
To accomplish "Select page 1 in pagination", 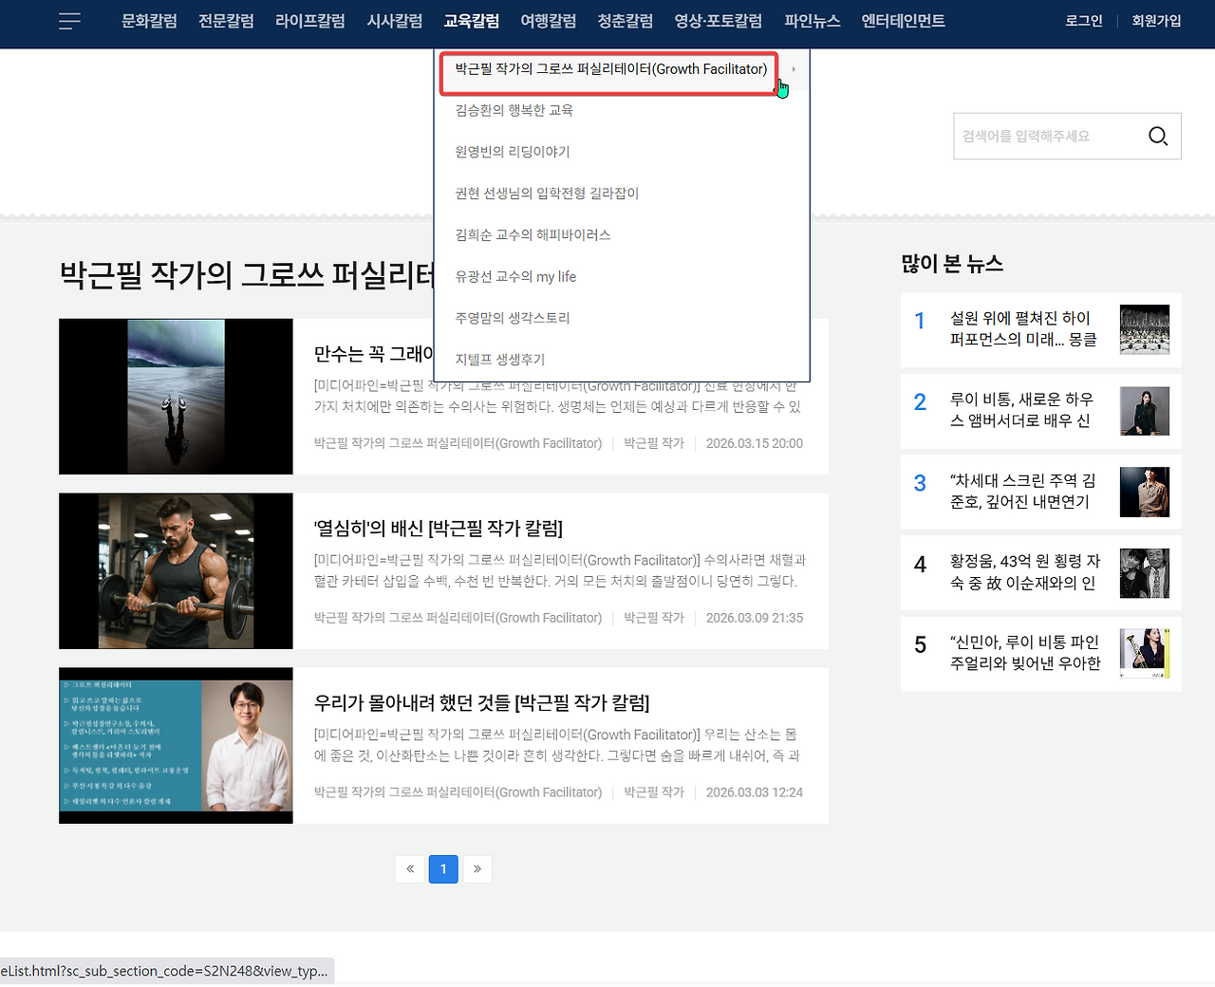I will pos(443,868).
